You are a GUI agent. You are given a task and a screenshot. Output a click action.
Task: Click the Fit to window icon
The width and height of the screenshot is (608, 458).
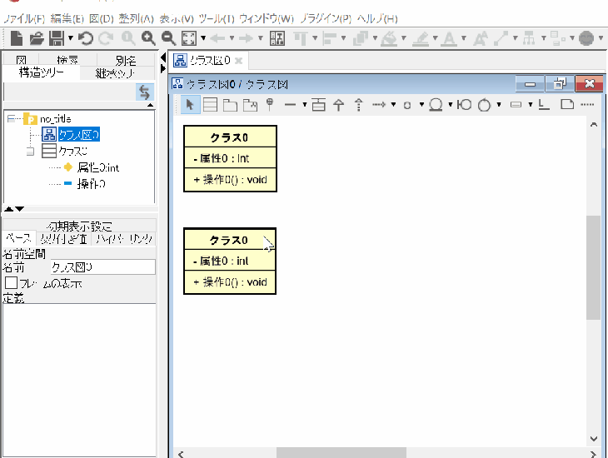pyautogui.click(x=188, y=38)
